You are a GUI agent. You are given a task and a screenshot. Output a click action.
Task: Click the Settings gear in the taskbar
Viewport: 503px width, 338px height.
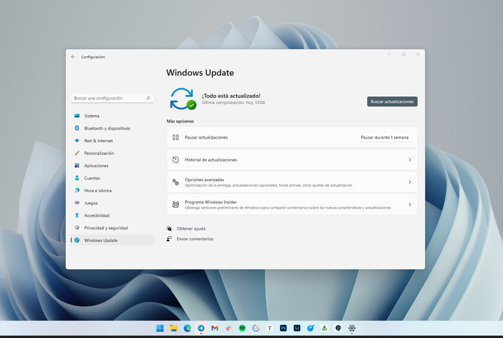(x=352, y=328)
